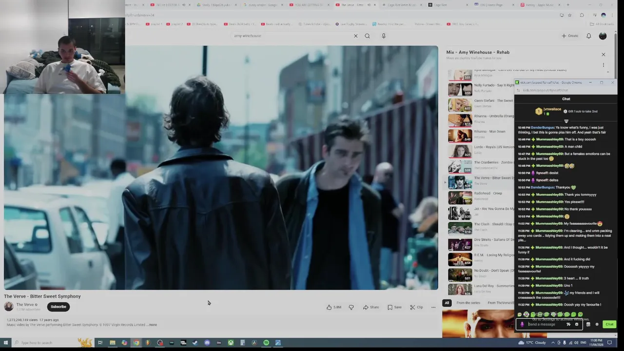The width and height of the screenshot is (624, 351).
Task: Close the Mix - Amy Winehouse - Rehab panel
Action: tap(603, 55)
